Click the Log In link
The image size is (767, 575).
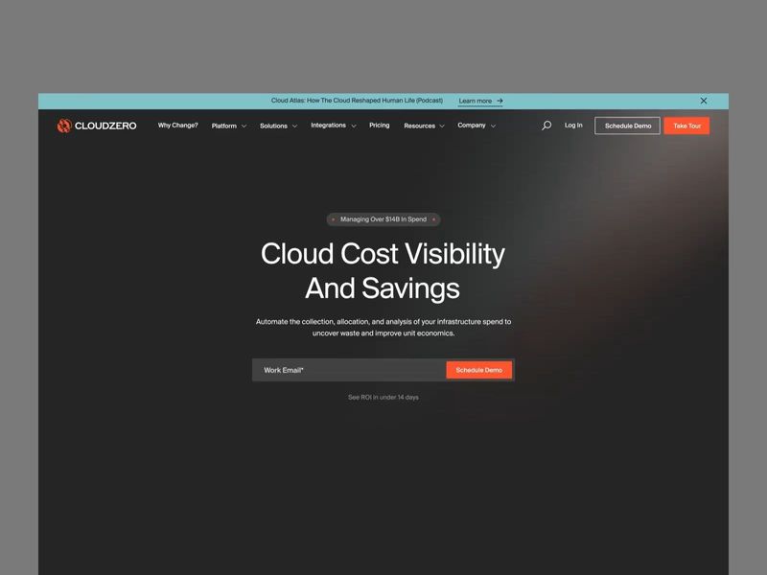click(573, 126)
